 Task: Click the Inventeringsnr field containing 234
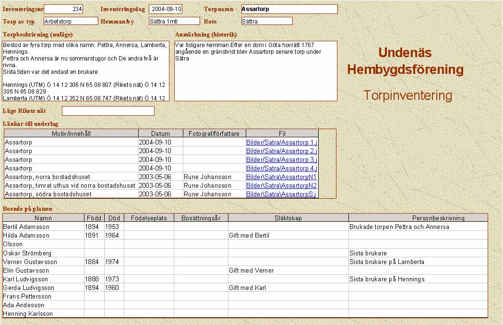pyautogui.click(x=63, y=9)
